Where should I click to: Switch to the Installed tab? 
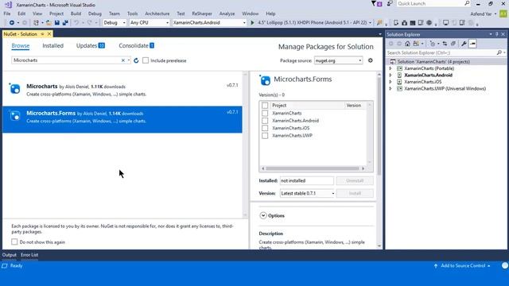point(53,46)
